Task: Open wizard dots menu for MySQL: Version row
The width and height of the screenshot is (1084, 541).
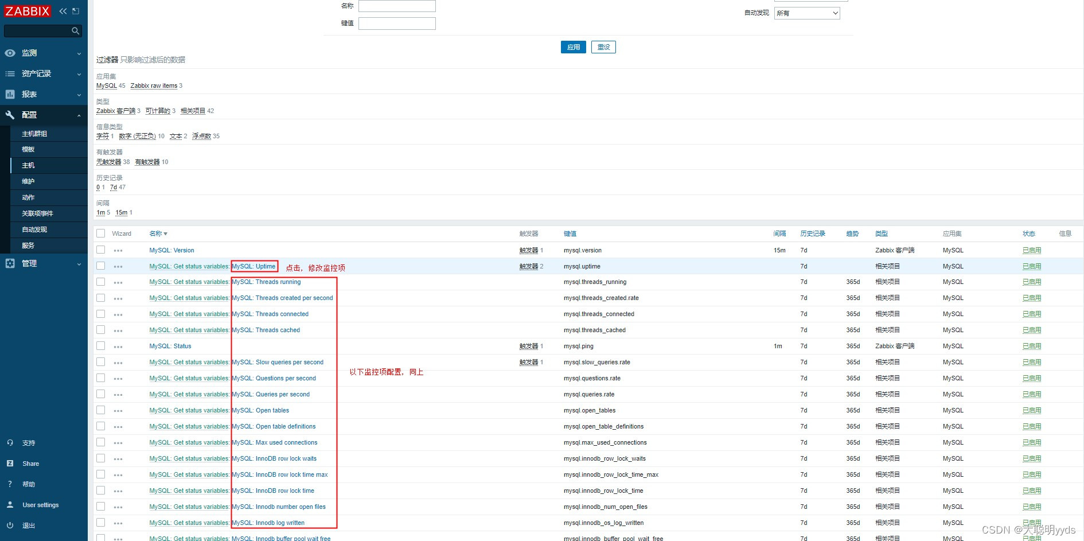Action: point(118,251)
